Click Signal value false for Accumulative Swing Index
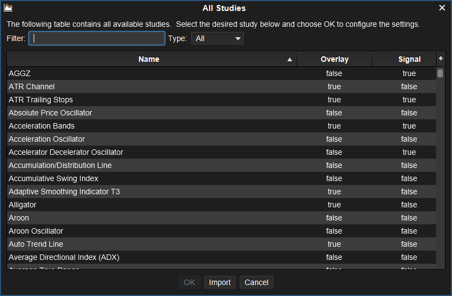 (x=409, y=178)
